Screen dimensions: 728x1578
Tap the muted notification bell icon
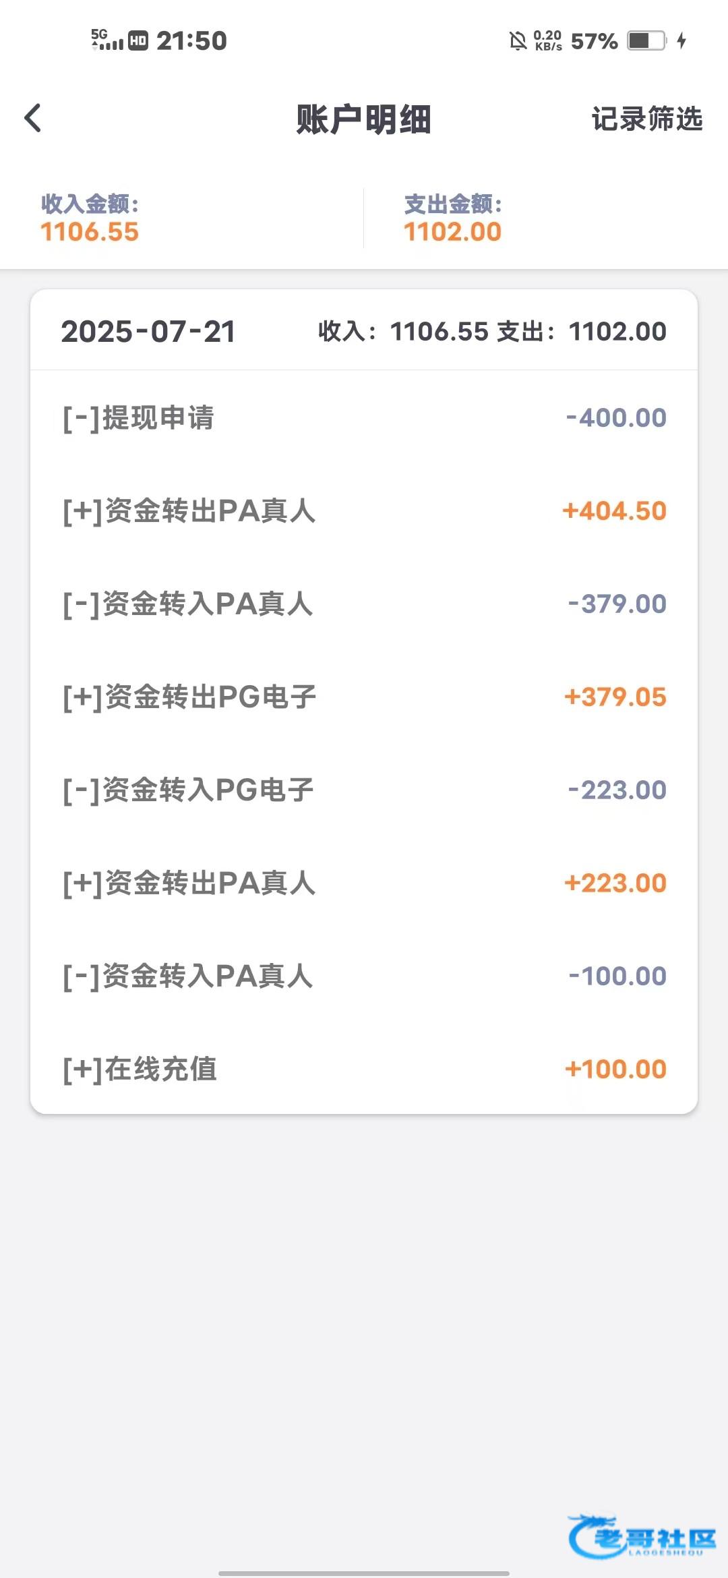coord(518,41)
